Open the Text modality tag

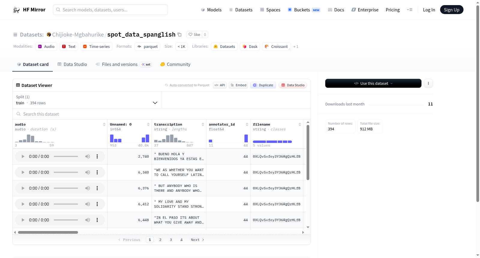(x=69, y=46)
